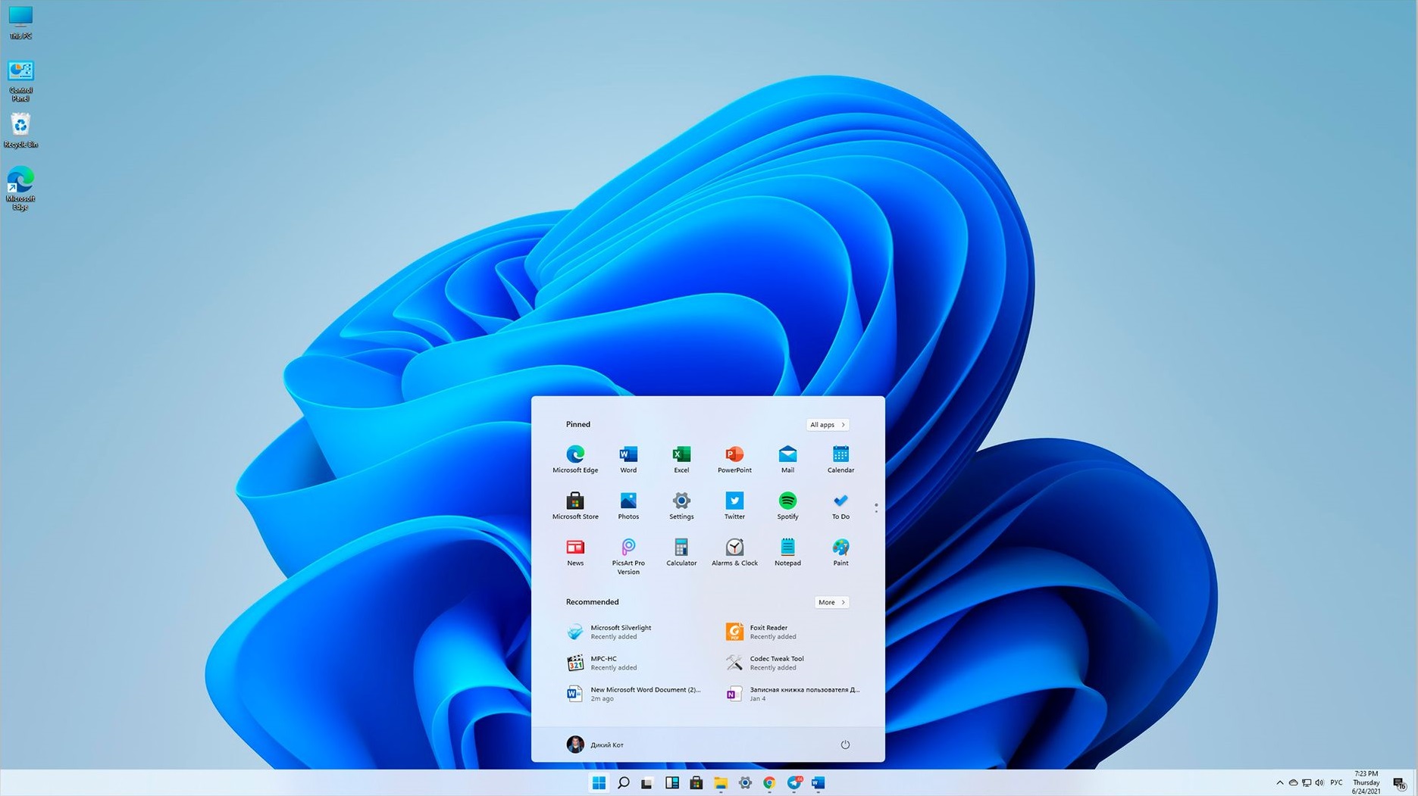The height and width of the screenshot is (796, 1418).
Task: Open the power options menu
Action: (x=845, y=744)
